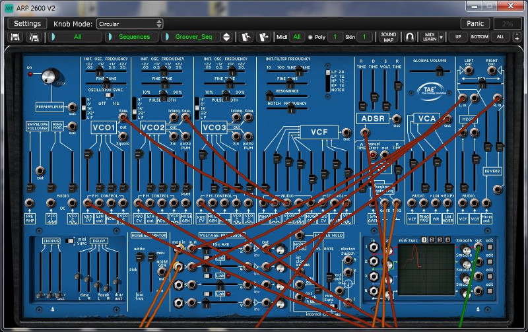Screen dimensions: 528x332
Task: Click the MIDI Learn button
Action: tap(430, 37)
